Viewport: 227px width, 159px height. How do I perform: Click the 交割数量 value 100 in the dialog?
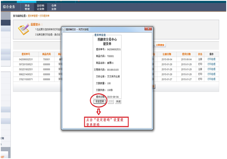point(109,84)
